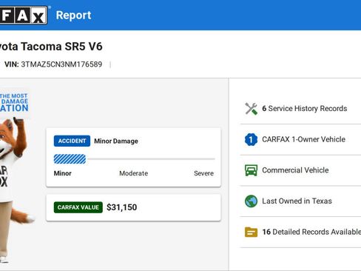Click the Severe severity label
The image size is (361, 271).
click(x=203, y=173)
